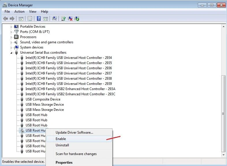Screen dimensions: 227x166
Task: Click the Back arrow toolbar icon
Action: click(5, 18)
